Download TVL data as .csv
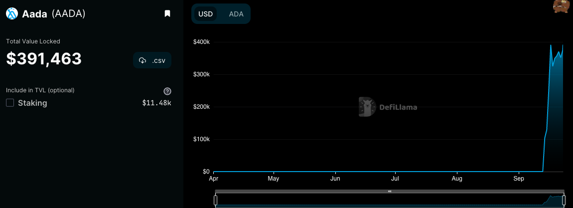Viewport: 573px width, 208px height. tap(152, 60)
